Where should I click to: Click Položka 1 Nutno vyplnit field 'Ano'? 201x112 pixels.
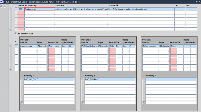point(65,46)
